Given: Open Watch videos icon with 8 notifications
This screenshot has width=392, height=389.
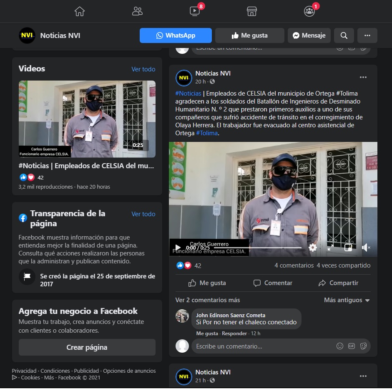Looking at the screenshot, I should pyautogui.click(x=195, y=11).
